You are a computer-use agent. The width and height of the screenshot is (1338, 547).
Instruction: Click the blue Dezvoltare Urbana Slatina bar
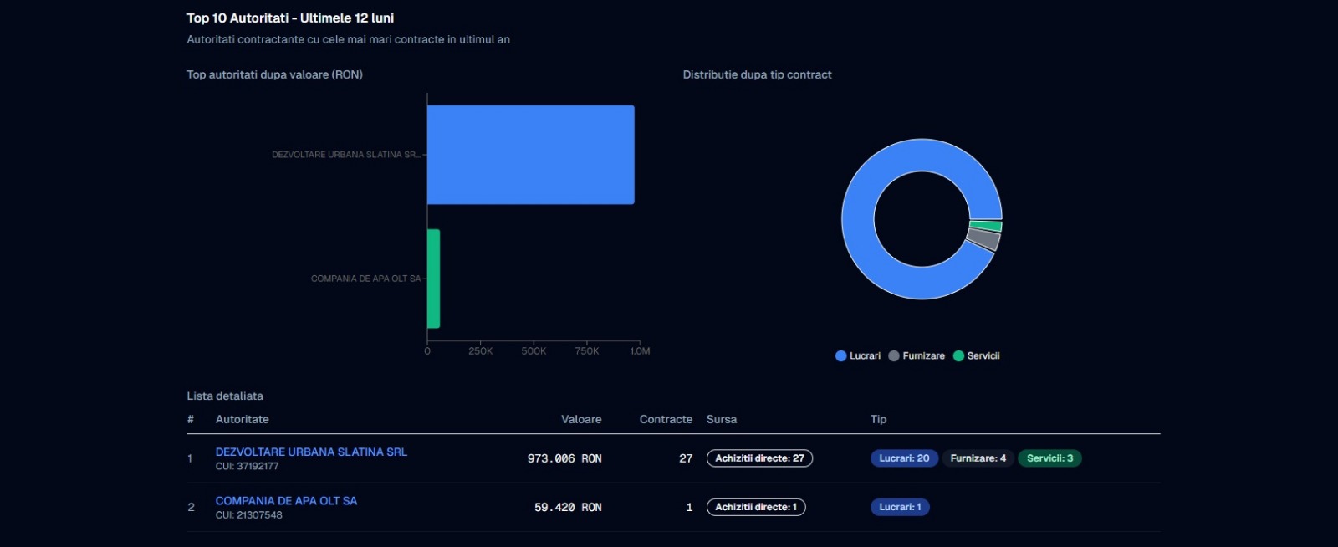[x=530, y=155]
